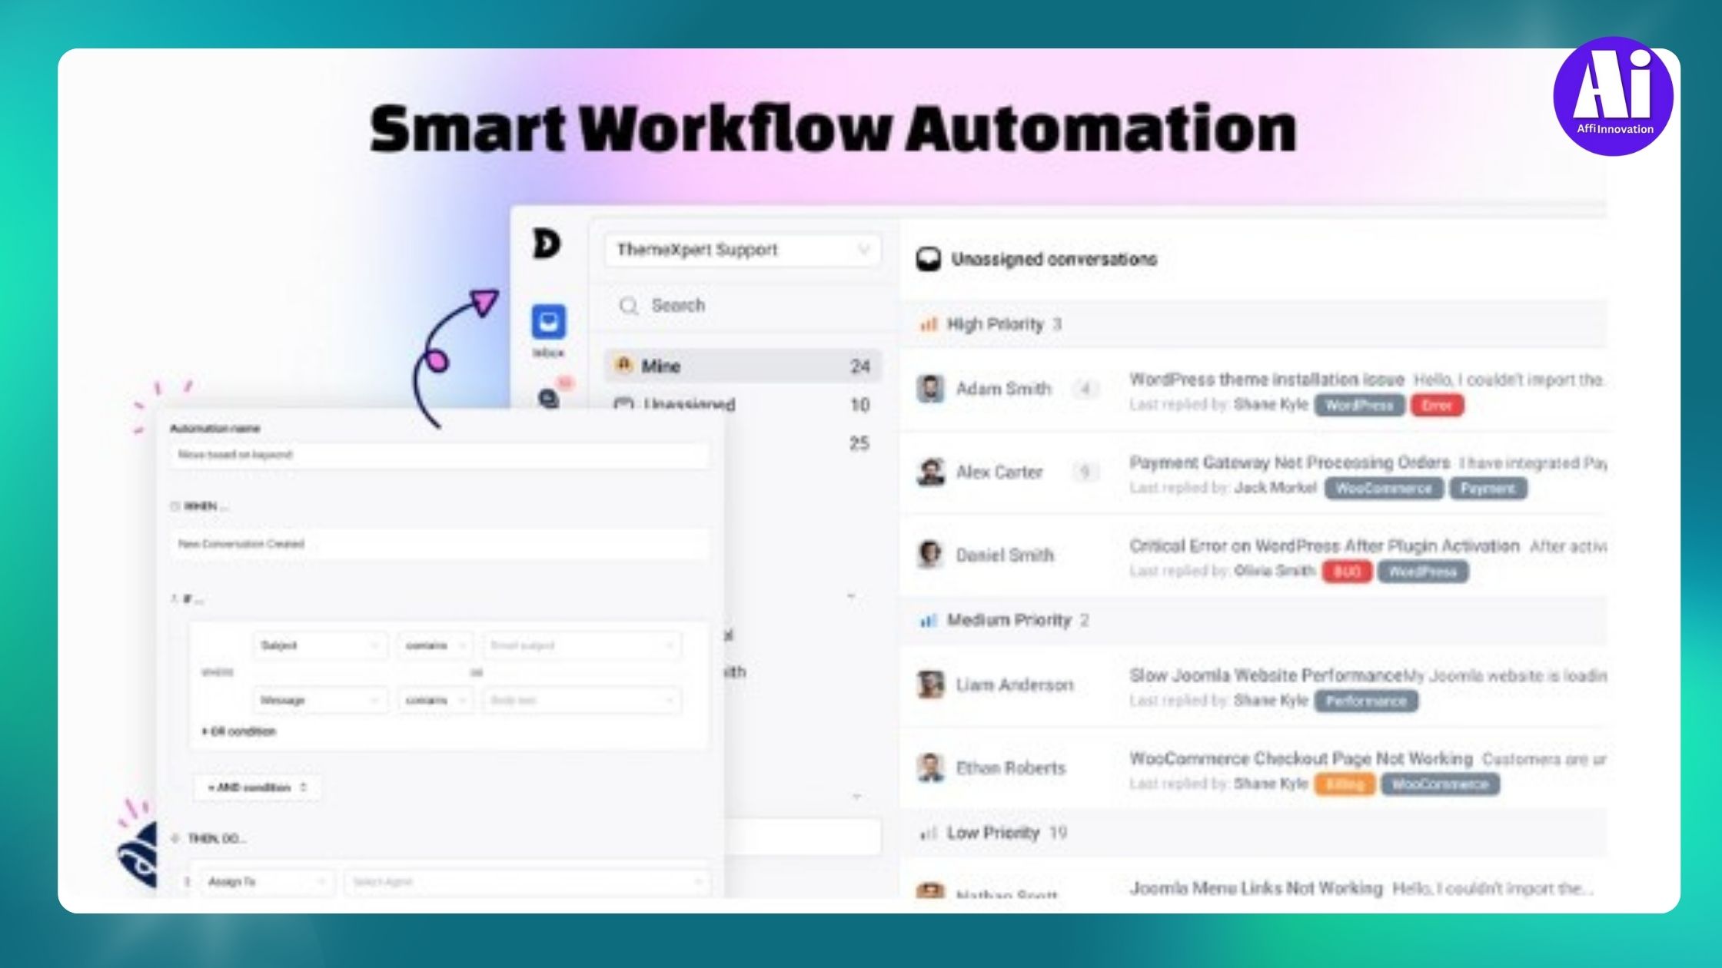1722x968 pixels.
Task: Click the Automation name input field
Action: (x=438, y=455)
